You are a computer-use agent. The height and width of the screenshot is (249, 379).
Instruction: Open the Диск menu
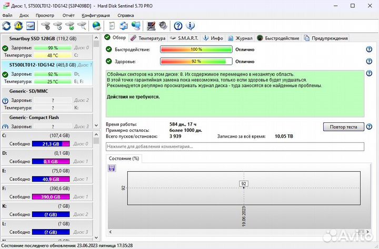click(24, 15)
